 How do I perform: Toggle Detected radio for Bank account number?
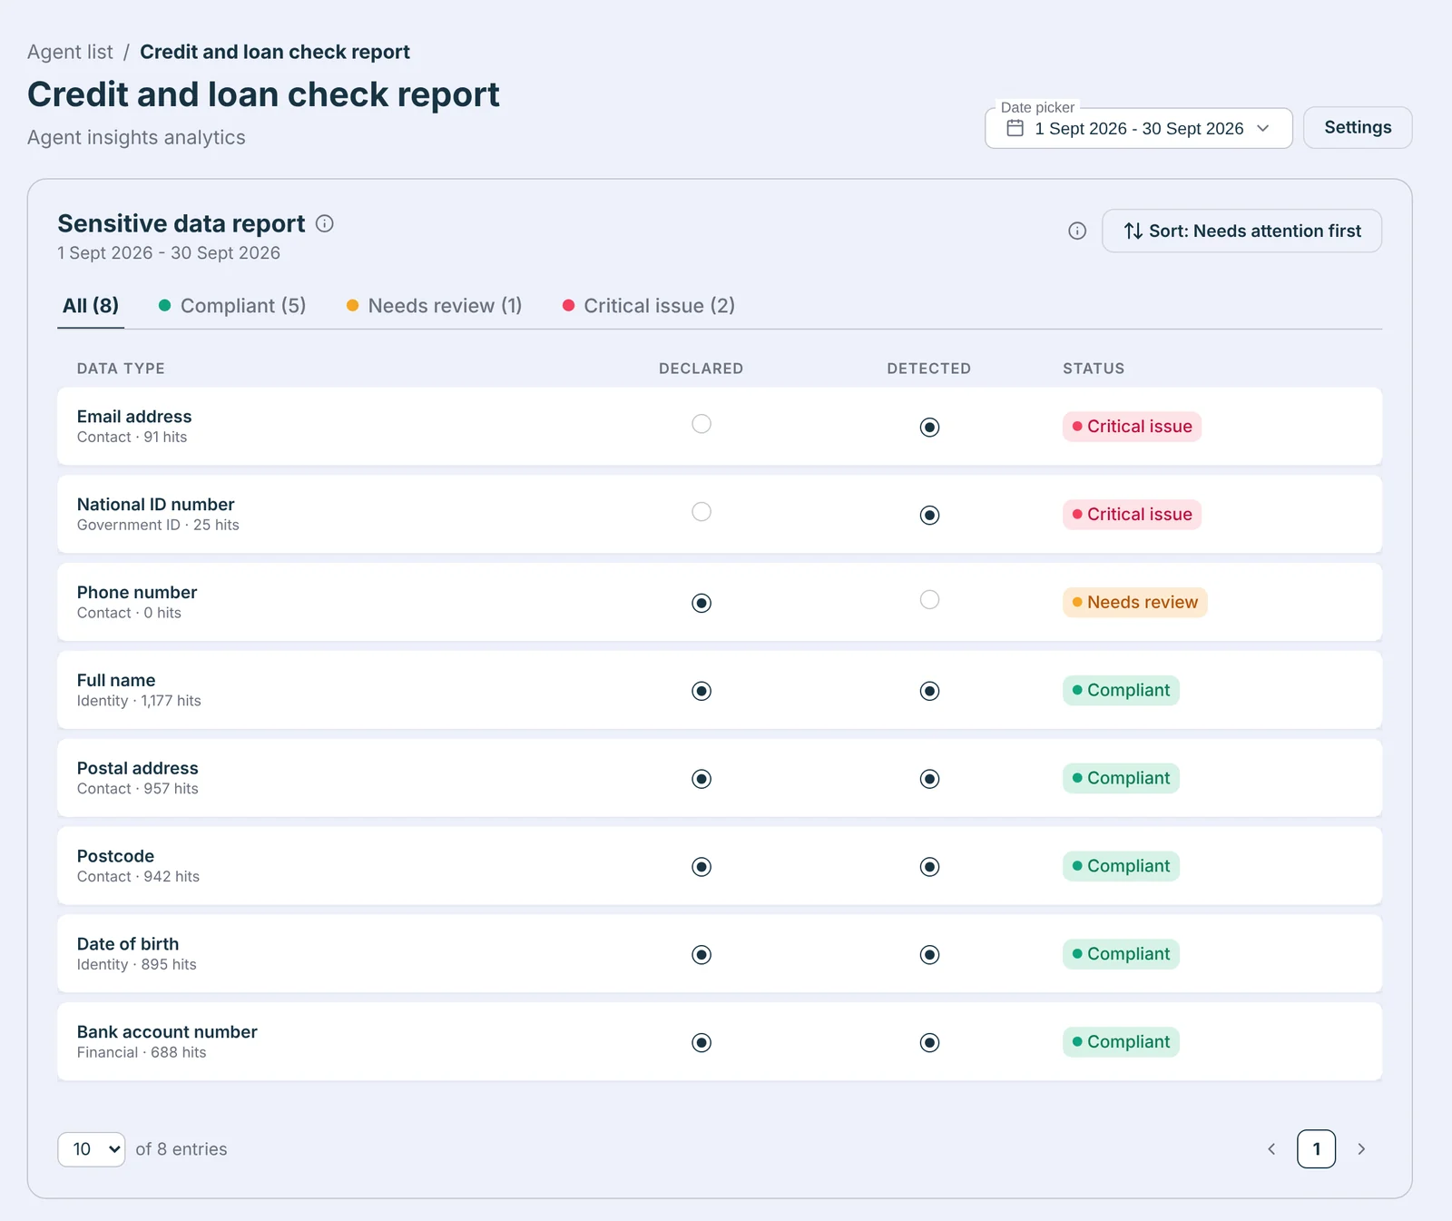(929, 1042)
